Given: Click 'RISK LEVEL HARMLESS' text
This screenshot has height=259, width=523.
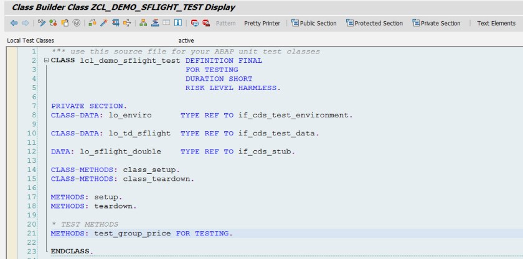Looking at the screenshot, I should (231, 88).
